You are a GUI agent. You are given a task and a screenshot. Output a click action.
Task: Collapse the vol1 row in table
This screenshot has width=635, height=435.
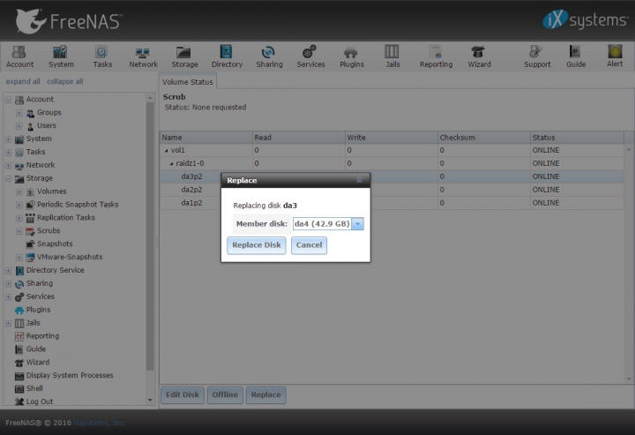(x=167, y=151)
